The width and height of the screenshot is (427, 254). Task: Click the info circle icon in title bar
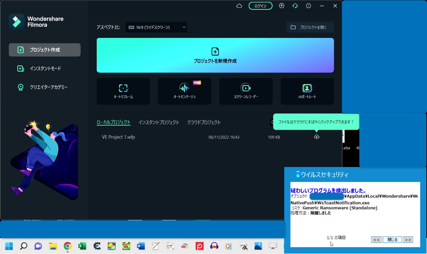pos(308,6)
